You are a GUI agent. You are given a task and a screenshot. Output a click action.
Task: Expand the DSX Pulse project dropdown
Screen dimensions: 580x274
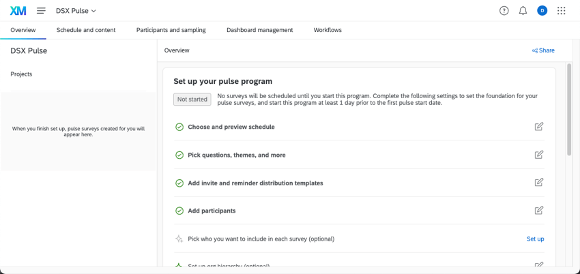(76, 11)
